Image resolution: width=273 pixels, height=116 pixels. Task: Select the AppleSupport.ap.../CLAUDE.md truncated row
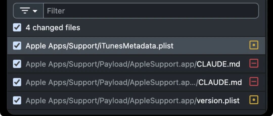(x=136, y=82)
